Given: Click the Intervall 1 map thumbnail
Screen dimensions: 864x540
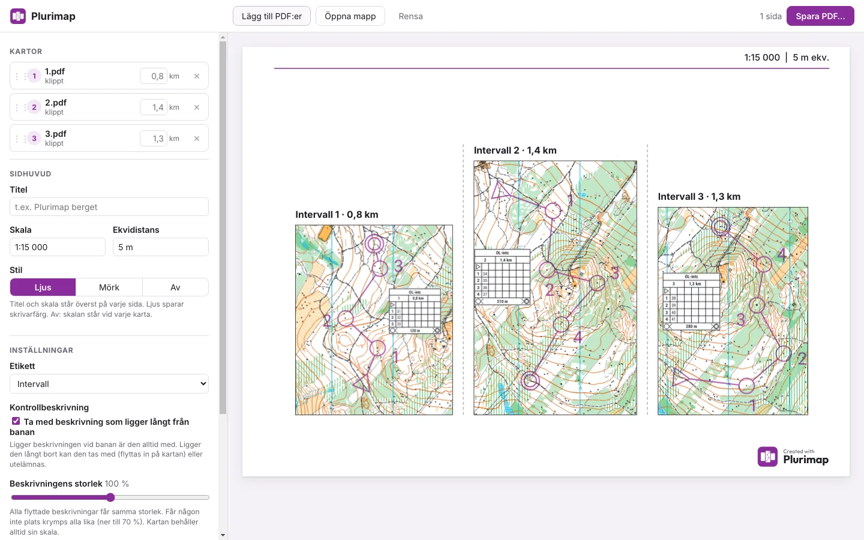Looking at the screenshot, I should click(x=374, y=320).
